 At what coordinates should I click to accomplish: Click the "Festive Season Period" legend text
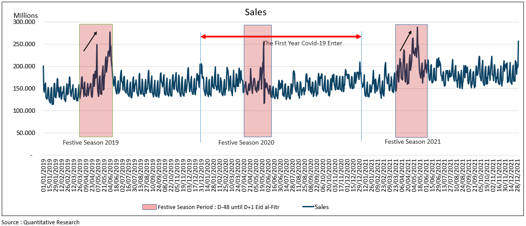(x=218, y=207)
